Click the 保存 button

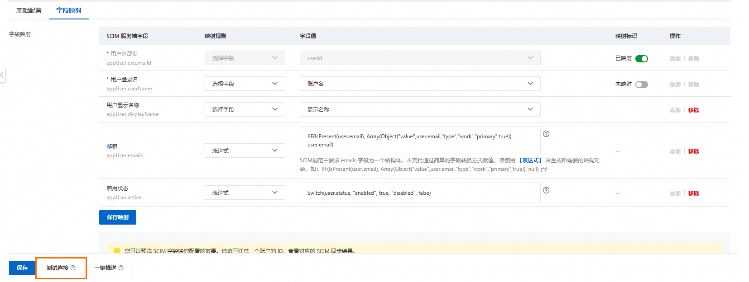22,268
